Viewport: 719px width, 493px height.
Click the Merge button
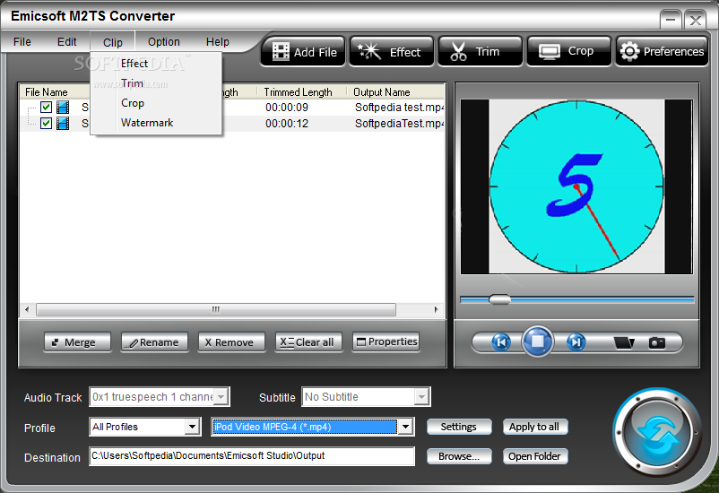[77, 342]
